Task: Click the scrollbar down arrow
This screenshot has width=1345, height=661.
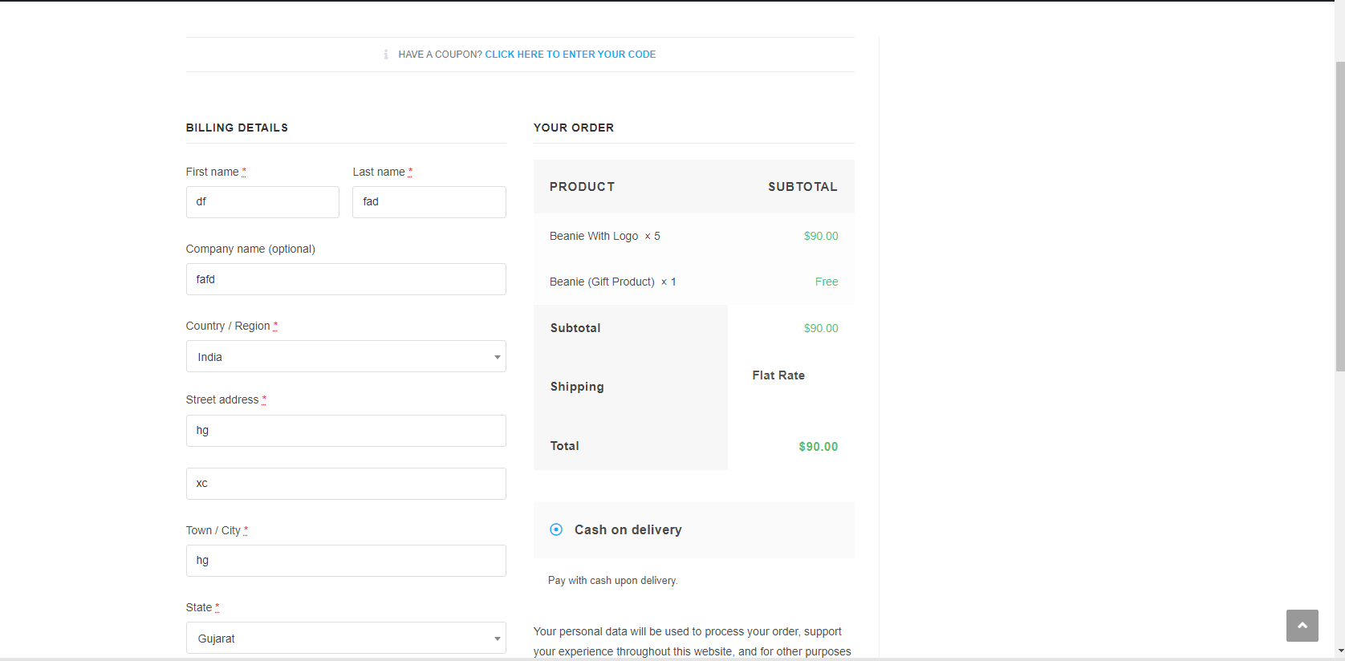Action: coord(1339,651)
